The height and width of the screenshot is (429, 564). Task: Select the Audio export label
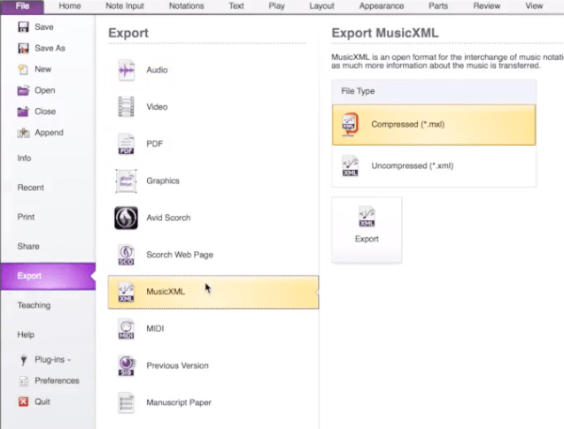(x=157, y=70)
